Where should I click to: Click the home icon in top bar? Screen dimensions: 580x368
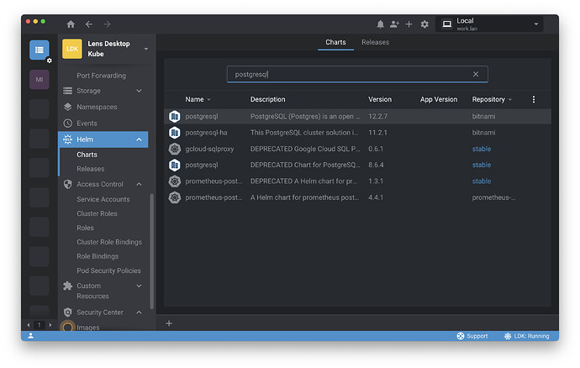(71, 24)
